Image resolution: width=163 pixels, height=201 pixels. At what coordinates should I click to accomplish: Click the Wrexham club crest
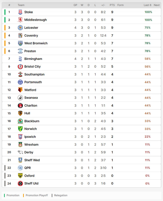[20, 144]
